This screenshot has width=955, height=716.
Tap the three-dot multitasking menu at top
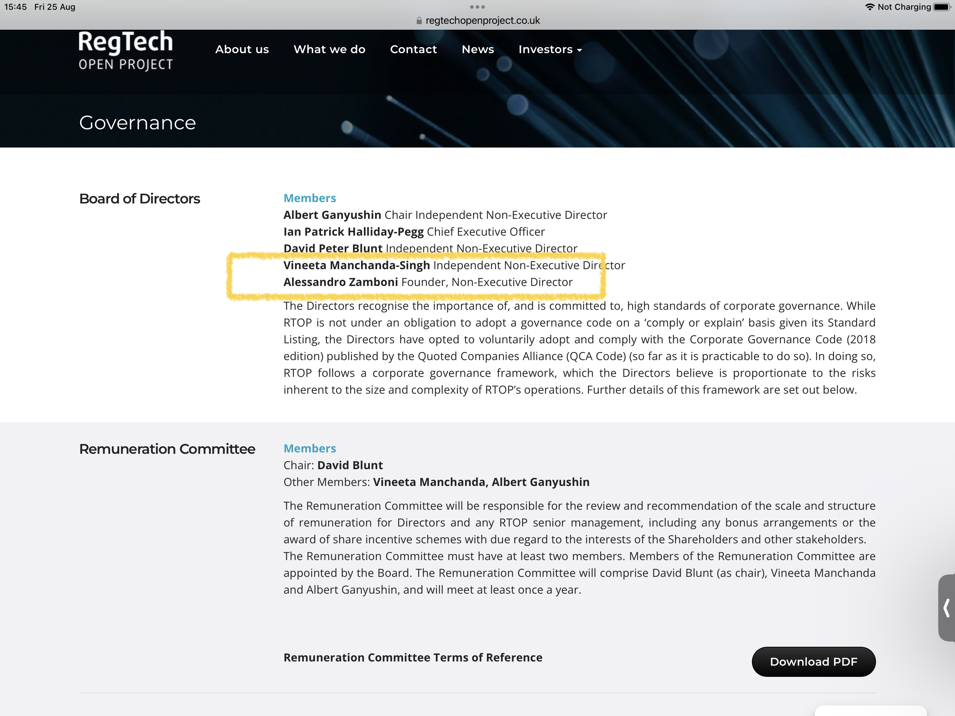pos(477,7)
